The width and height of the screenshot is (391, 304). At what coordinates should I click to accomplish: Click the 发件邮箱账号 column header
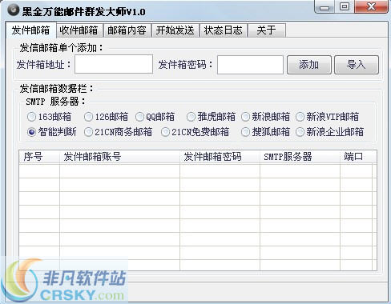click(x=119, y=157)
